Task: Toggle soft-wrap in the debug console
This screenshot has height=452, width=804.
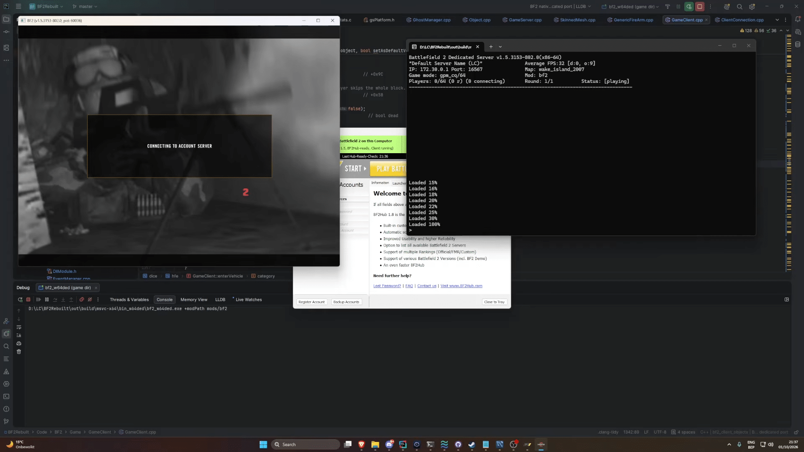Action: click(19, 327)
